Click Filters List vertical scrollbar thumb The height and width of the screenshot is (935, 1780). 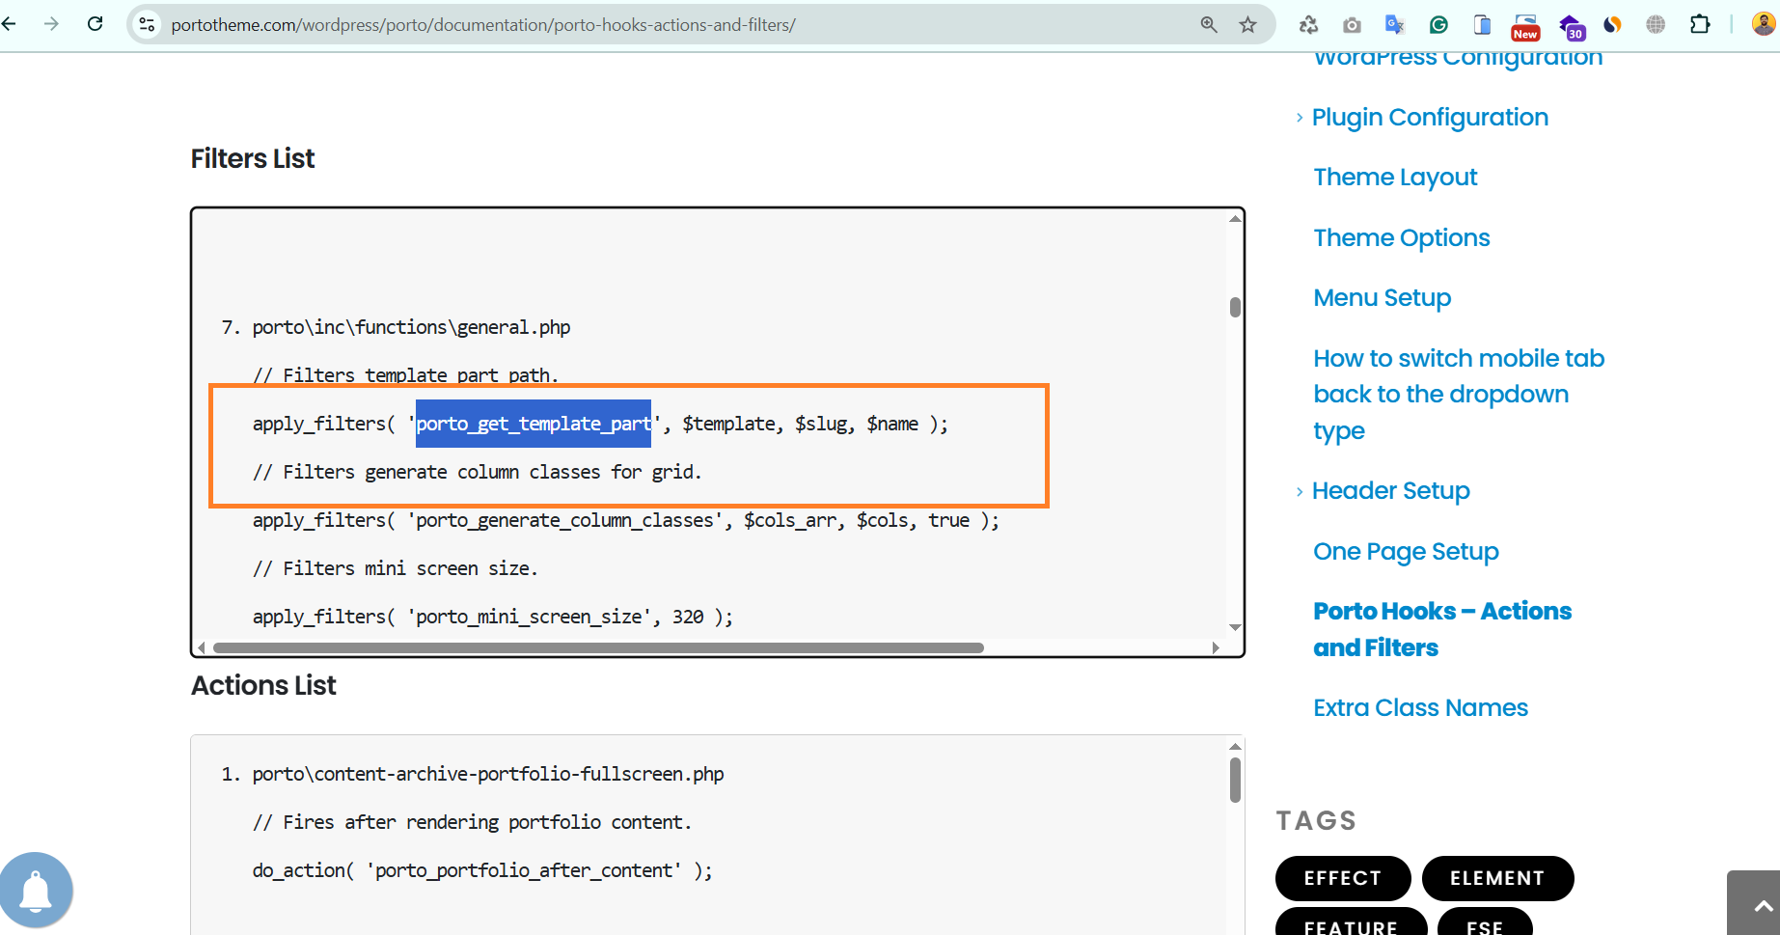pyautogui.click(x=1235, y=308)
